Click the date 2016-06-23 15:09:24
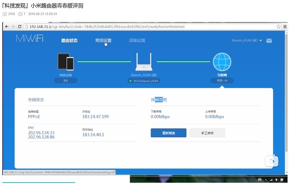Screen dimensions: 289x184 pos(43,14)
